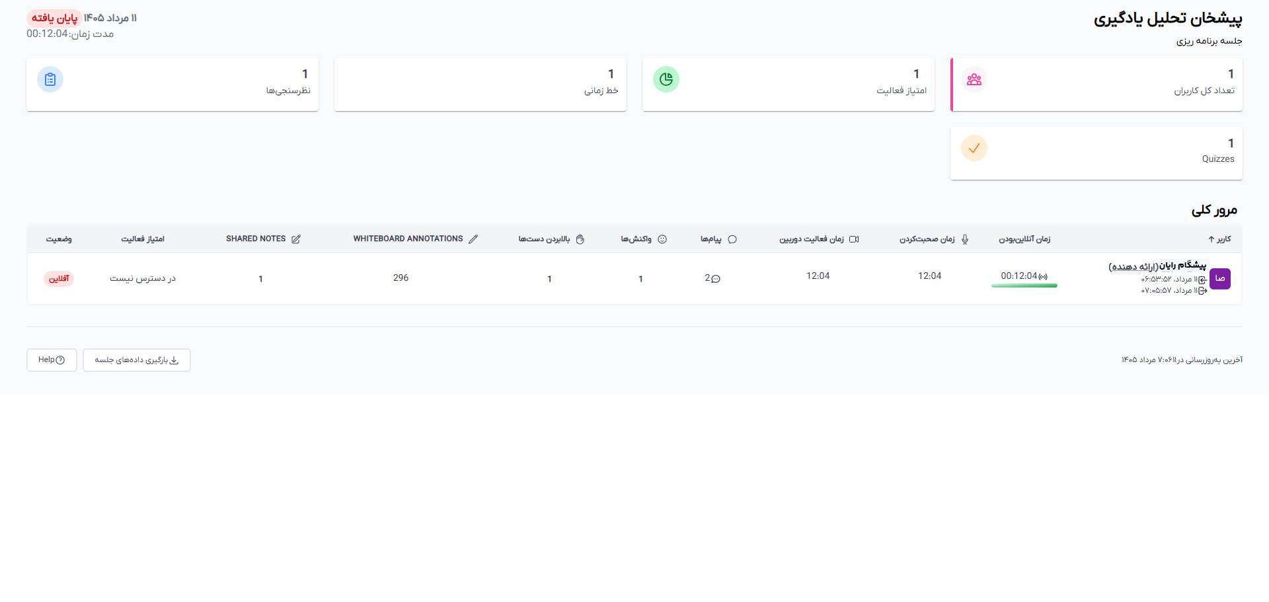Click the join-time icon beside ۰۶:۵۳:۵۲
1269x602 pixels.
[x=1202, y=280]
